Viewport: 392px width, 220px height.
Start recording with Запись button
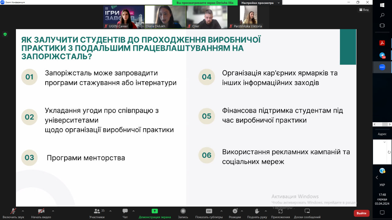click(183, 211)
